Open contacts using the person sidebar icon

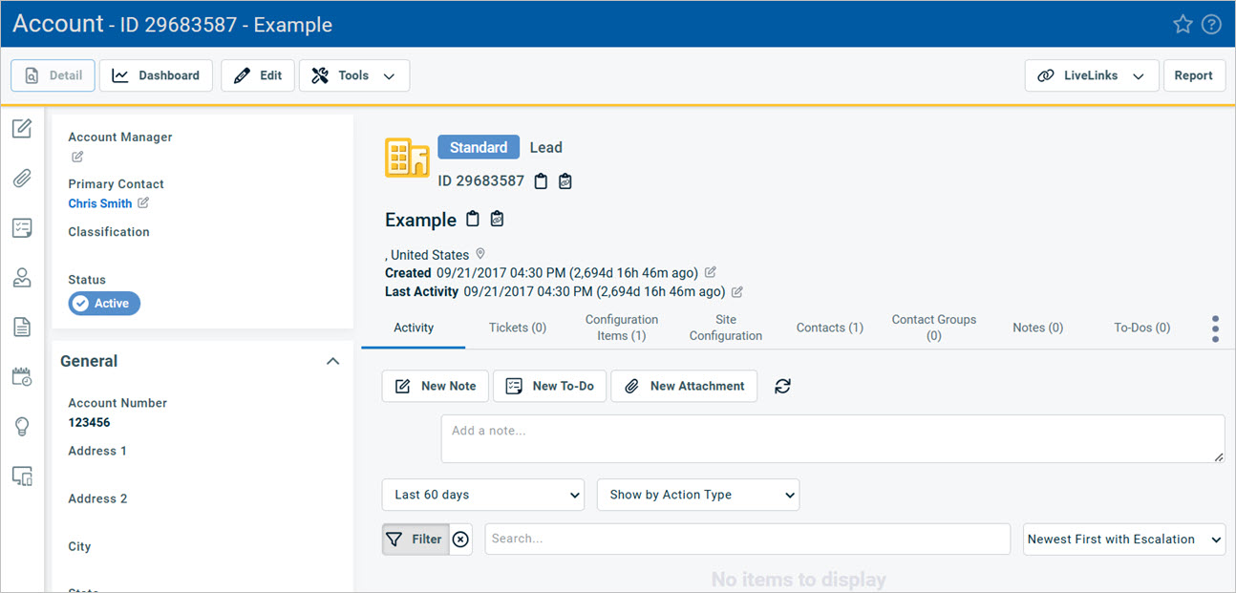pos(23,277)
